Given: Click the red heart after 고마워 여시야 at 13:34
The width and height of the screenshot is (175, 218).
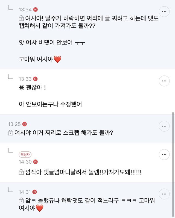Looking at the screenshot, I should pos(58,60).
